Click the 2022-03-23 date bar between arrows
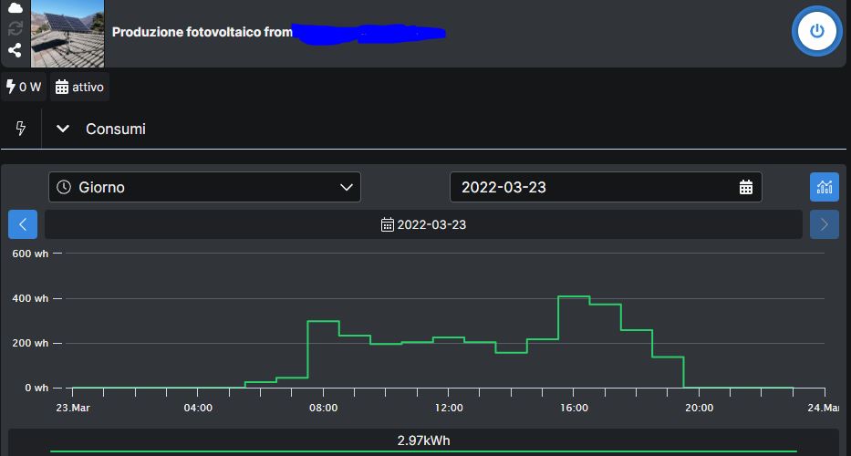The image size is (851, 456). (x=423, y=224)
